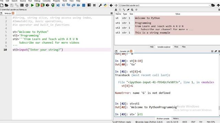
Task: Stop debugging with the blue square icon
Action: pyautogui.click(x=84, y=5)
